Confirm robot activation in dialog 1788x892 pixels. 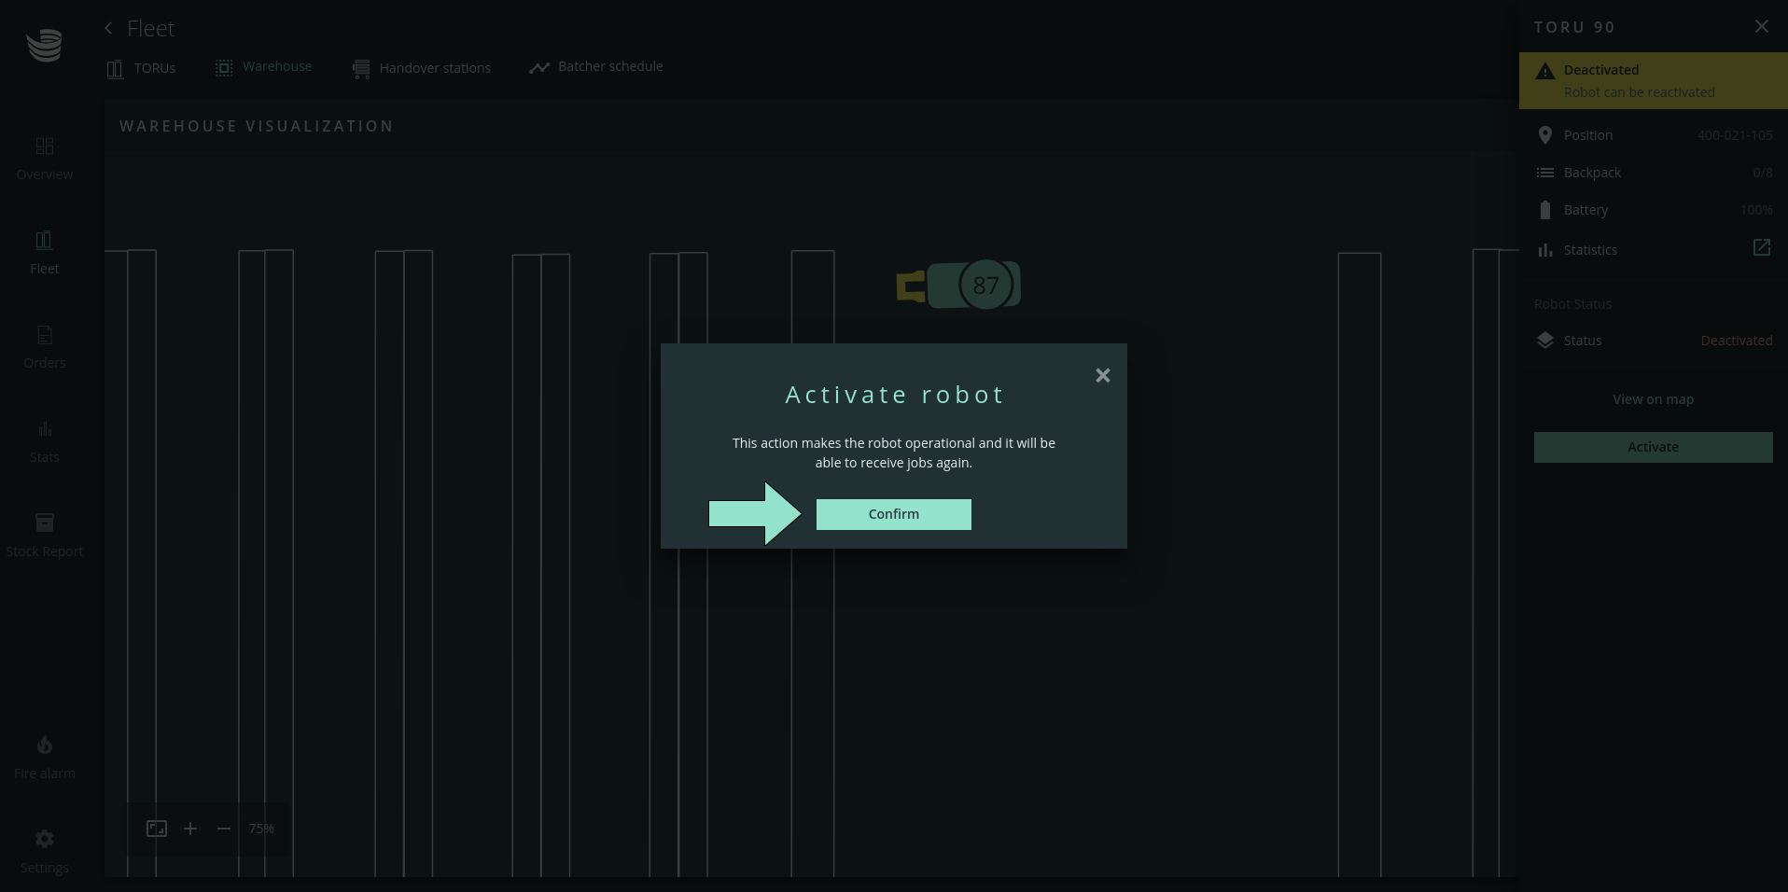[893, 514]
